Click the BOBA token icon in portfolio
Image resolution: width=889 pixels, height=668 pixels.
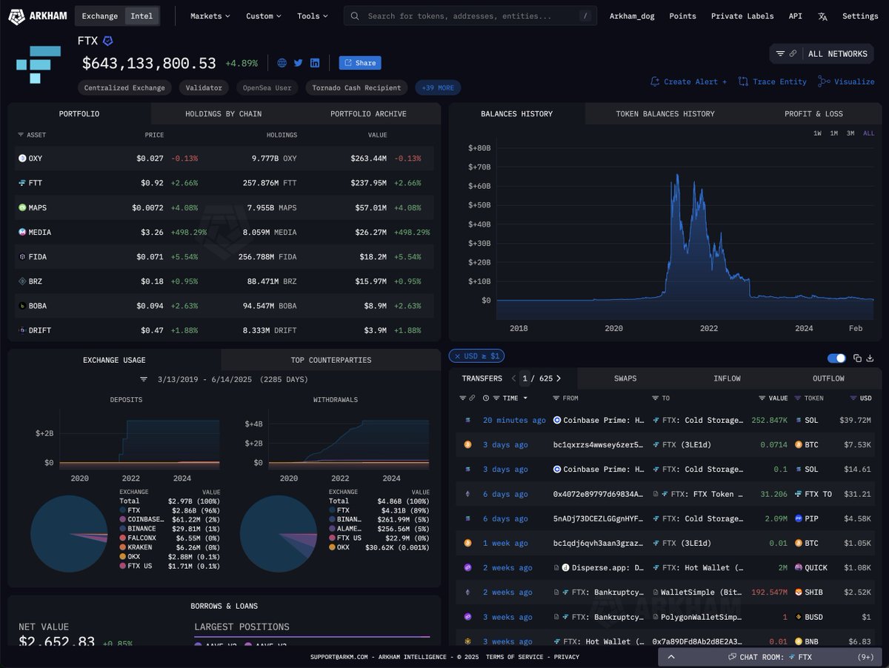coord(22,305)
